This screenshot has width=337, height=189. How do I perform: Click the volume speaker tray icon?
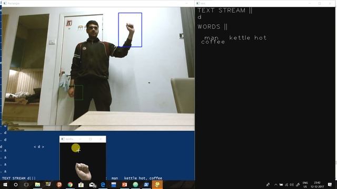(x=292, y=184)
